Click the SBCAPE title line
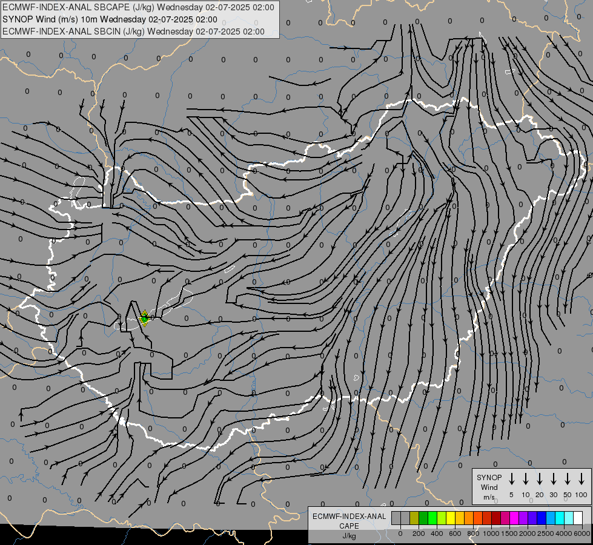Screen dimensions: 593x545 tap(138, 7)
